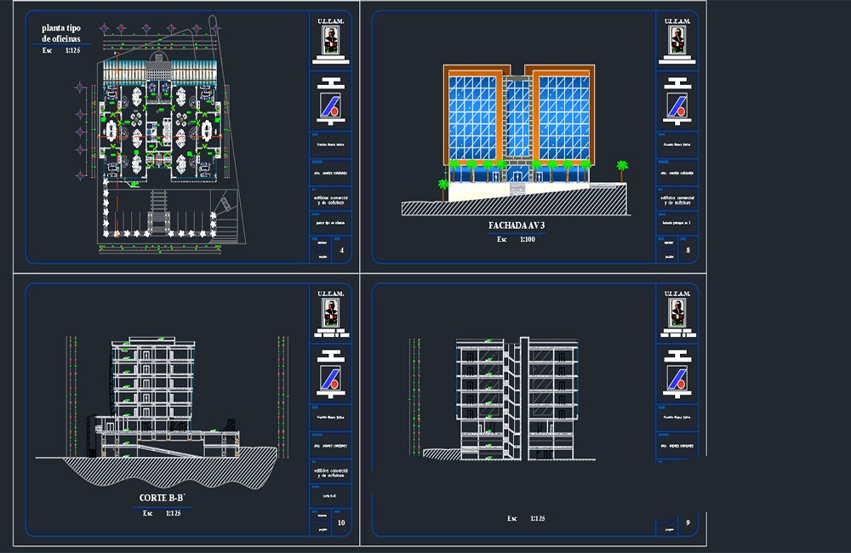Click the blue-red logo on sheet 9
The image size is (851, 553).
677,377
